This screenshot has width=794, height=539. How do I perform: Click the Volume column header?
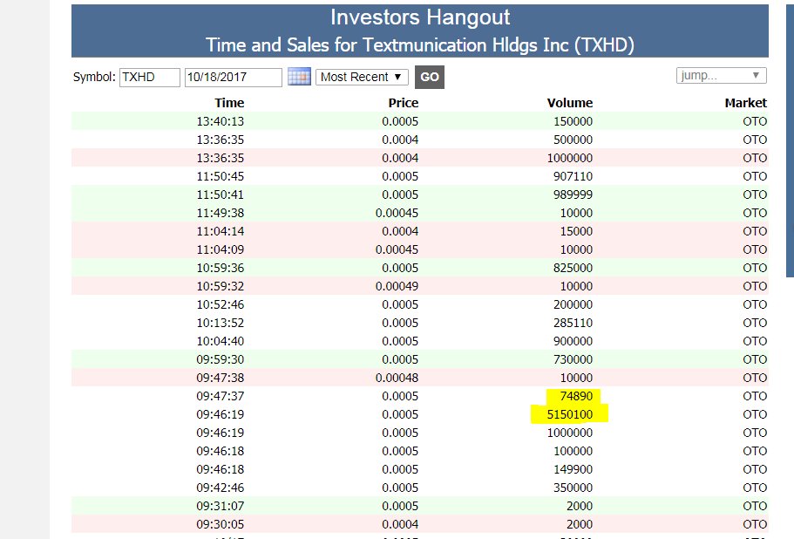(x=570, y=103)
